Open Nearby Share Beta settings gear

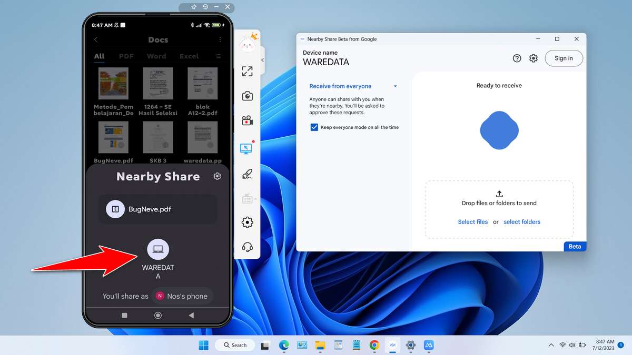tap(534, 58)
